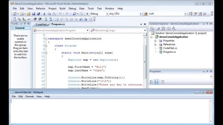The width and height of the screenshot is (223, 125).
Task: Click the Display Object Member List icon
Action: pyautogui.click(x=14, y=19)
